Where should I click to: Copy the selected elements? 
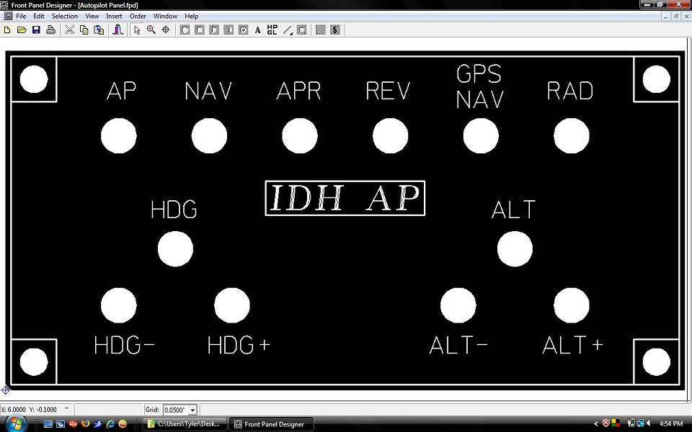[x=84, y=30]
